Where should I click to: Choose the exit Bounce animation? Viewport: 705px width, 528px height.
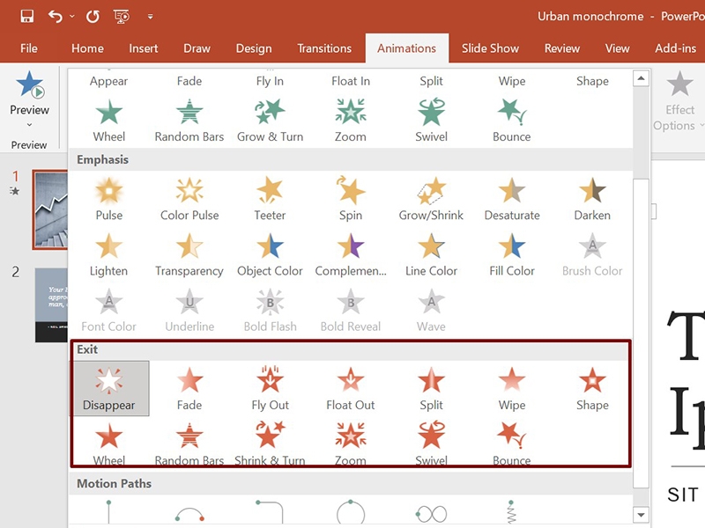tap(512, 444)
